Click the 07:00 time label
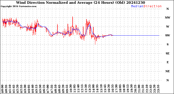The height and width of the screenshot is (94, 174). click(x=48, y=89)
